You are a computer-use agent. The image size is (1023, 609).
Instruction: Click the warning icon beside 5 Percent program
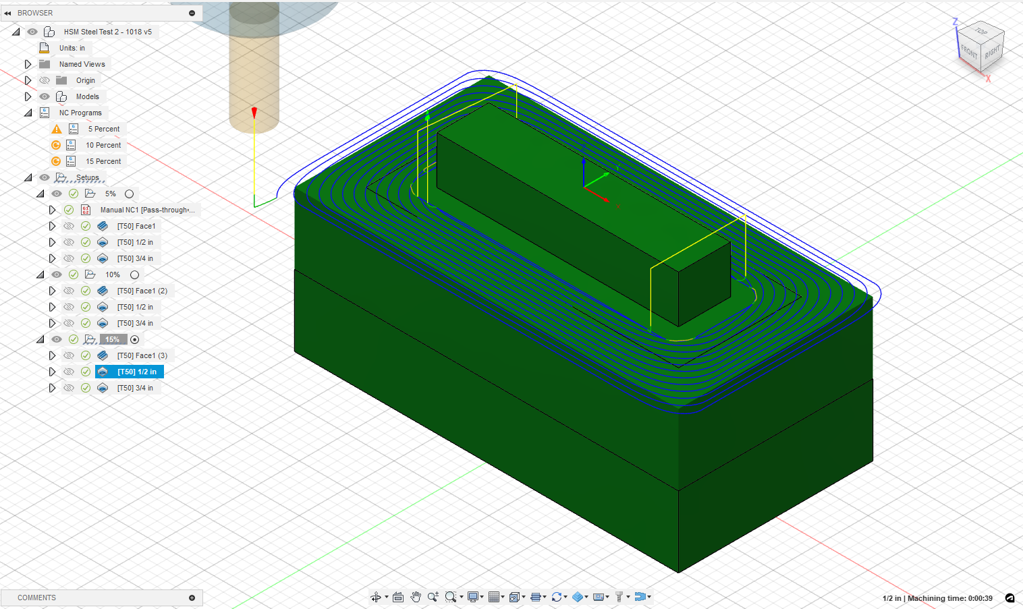pyautogui.click(x=57, y=128)
